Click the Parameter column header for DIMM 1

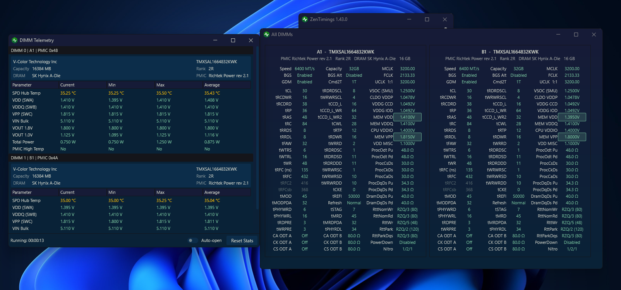click(x=35, y=192)
